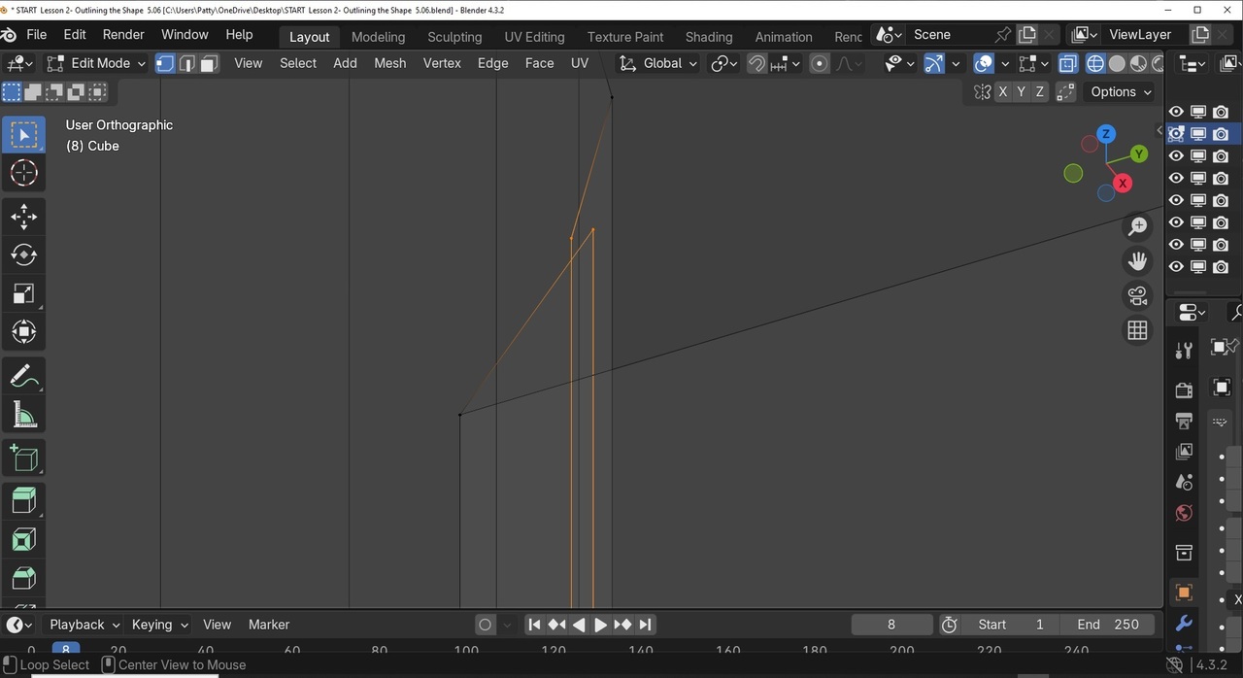Open the Scene properties tab
1243x678 pixels.
[x=1184, y=482]
